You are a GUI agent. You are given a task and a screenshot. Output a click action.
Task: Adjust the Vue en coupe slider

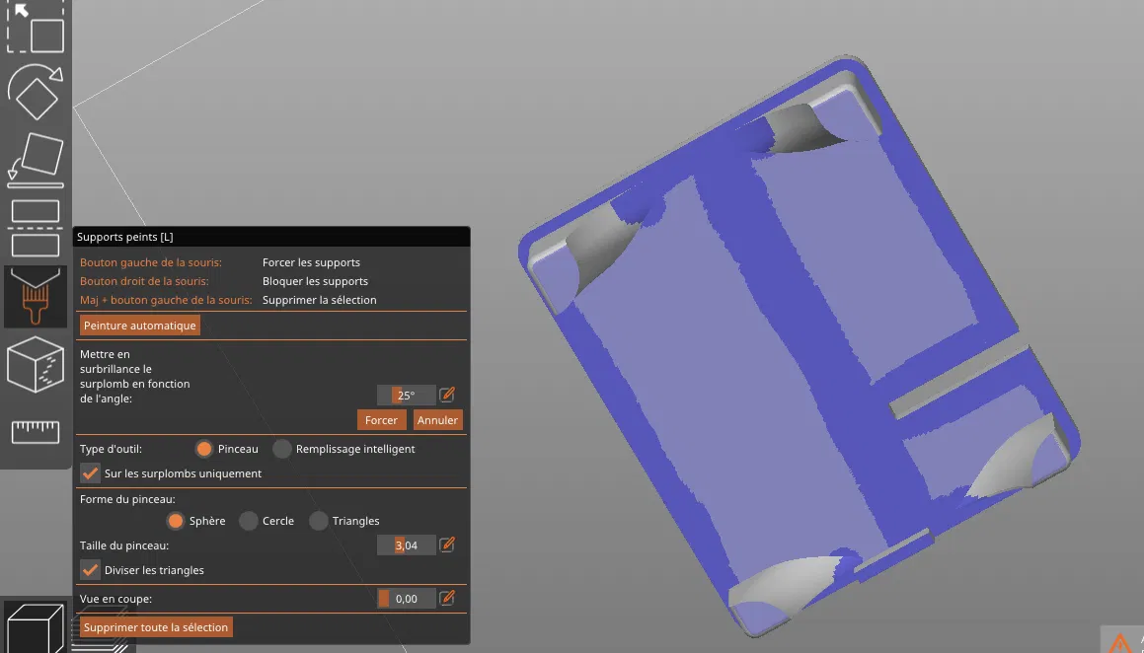[407, 599]
